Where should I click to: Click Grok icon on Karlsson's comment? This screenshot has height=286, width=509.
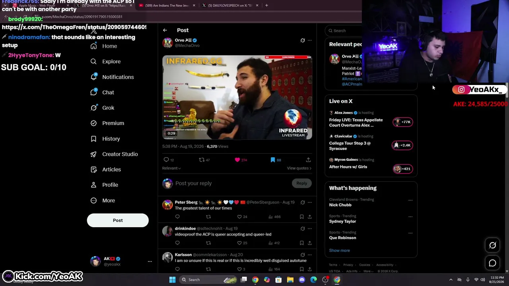(x=303, y=255)
